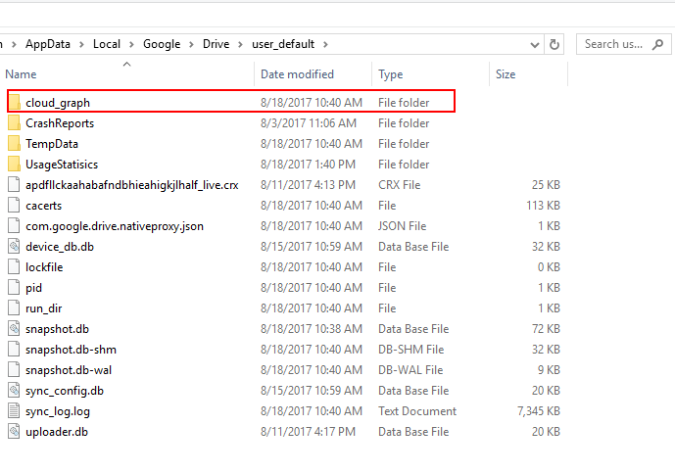Expand the chevron after user_default

tap(325, 44)
